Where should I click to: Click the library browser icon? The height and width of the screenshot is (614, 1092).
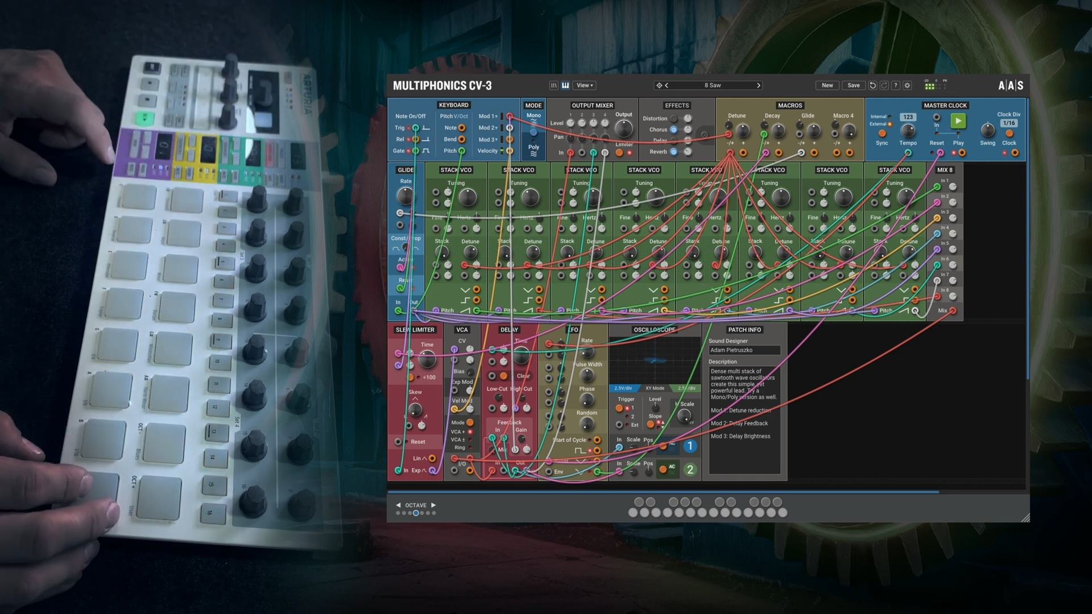(x=553, y=85)
